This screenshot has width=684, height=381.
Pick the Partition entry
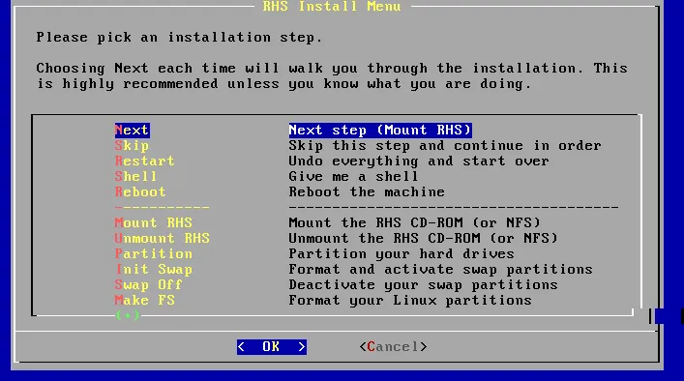[x=154, y=253]
